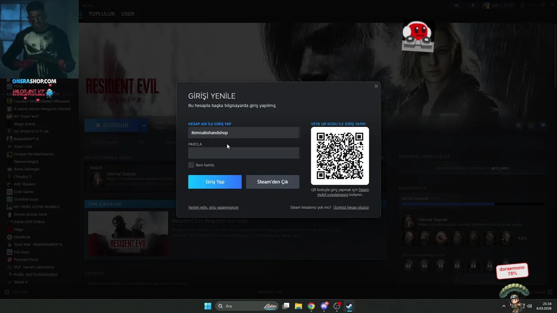This screenshot has width=557, height=313.
Task: Click the Steam'den Çık button
Action: click(272, 182)
